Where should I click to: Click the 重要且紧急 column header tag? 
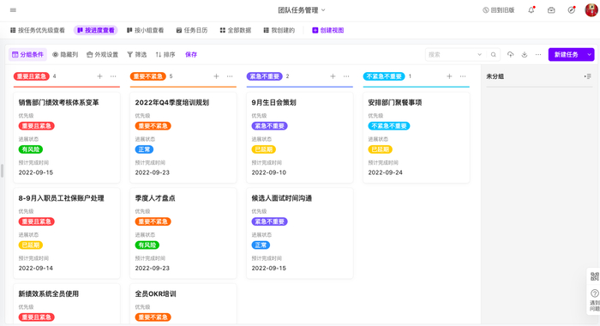pyautogui.click(x=32, y=76)
